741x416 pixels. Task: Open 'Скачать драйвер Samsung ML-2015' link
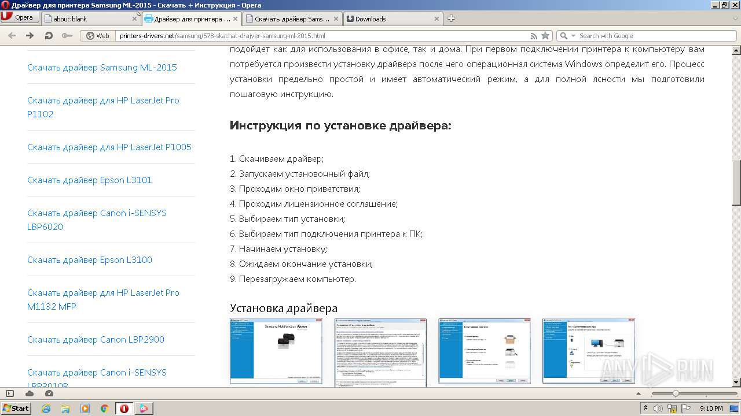point(102,68)
